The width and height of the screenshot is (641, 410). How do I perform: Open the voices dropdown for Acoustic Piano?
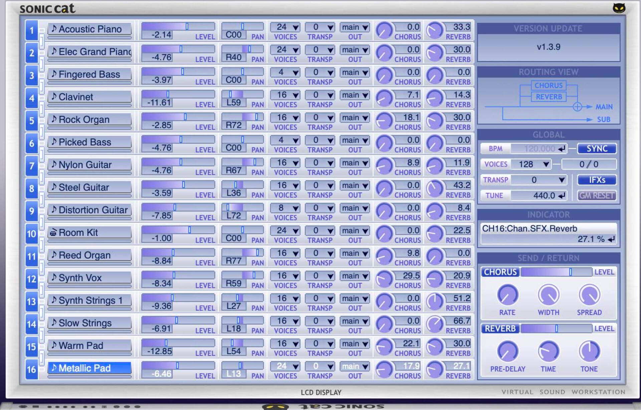click(x=285, y=27)
